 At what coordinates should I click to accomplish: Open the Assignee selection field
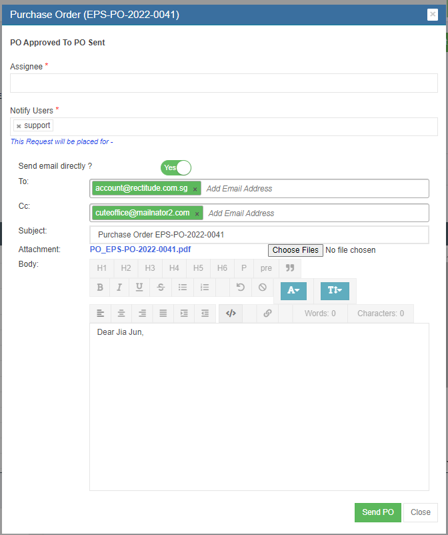point(223,83)
